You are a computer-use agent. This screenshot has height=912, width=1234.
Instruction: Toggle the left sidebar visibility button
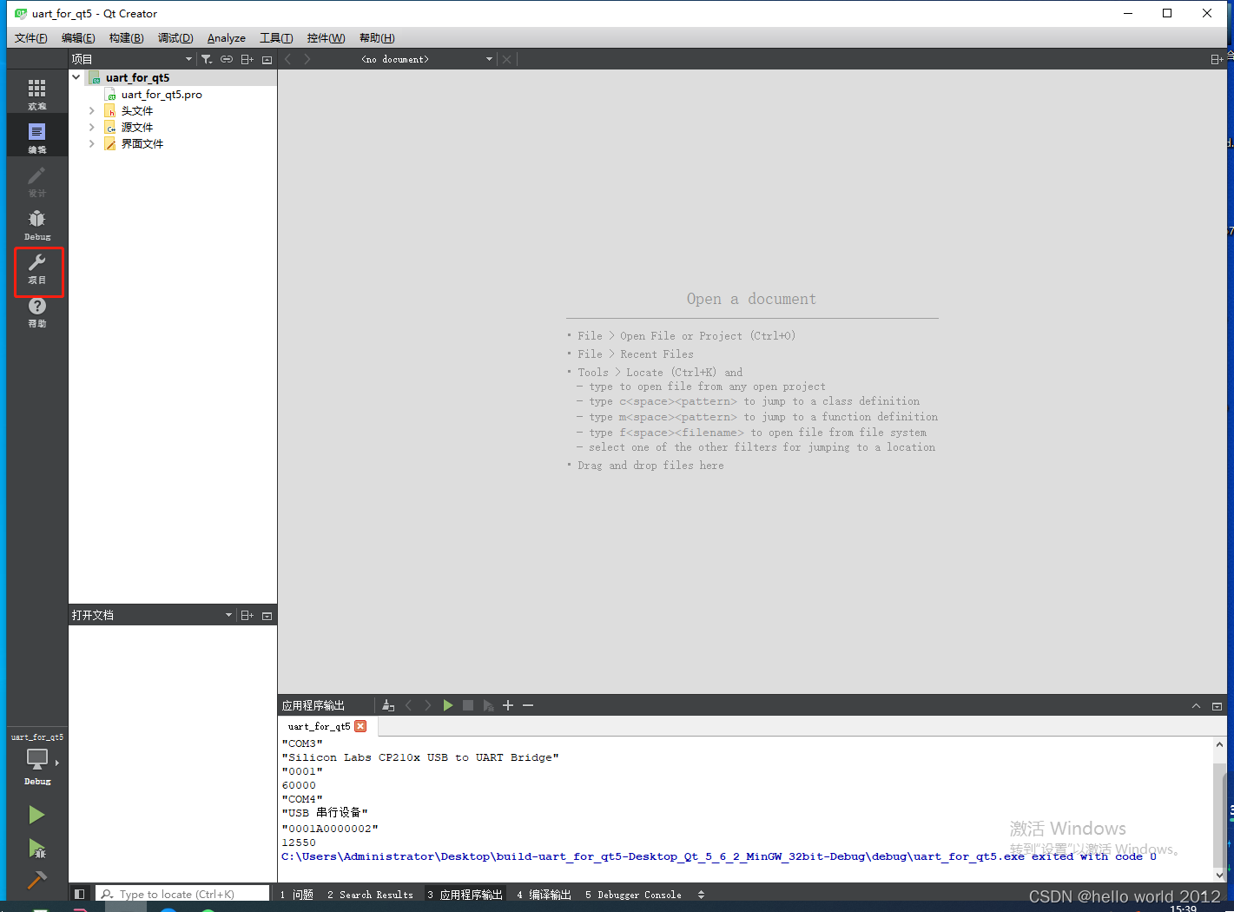click(79, 894)
